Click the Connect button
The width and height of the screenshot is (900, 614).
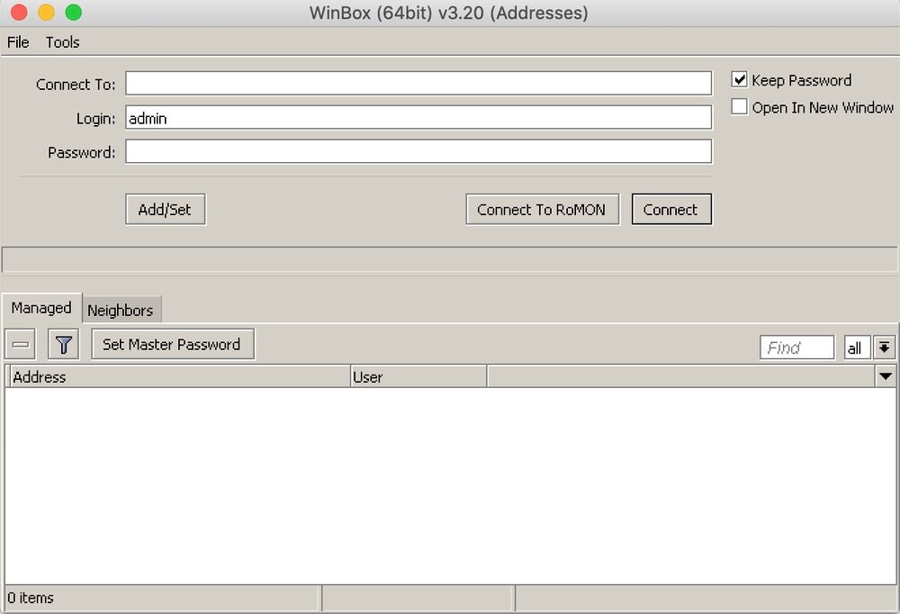coord(671,210)
